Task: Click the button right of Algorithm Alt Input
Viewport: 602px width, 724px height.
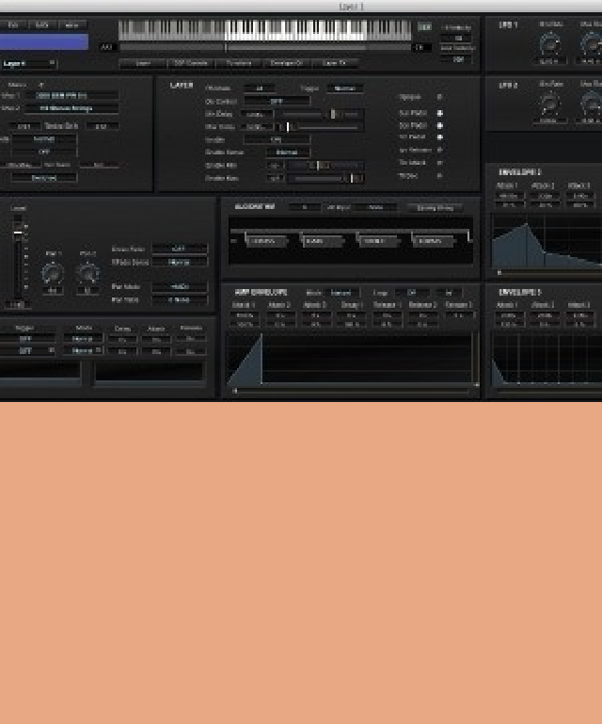Action: tap(434, 207)
